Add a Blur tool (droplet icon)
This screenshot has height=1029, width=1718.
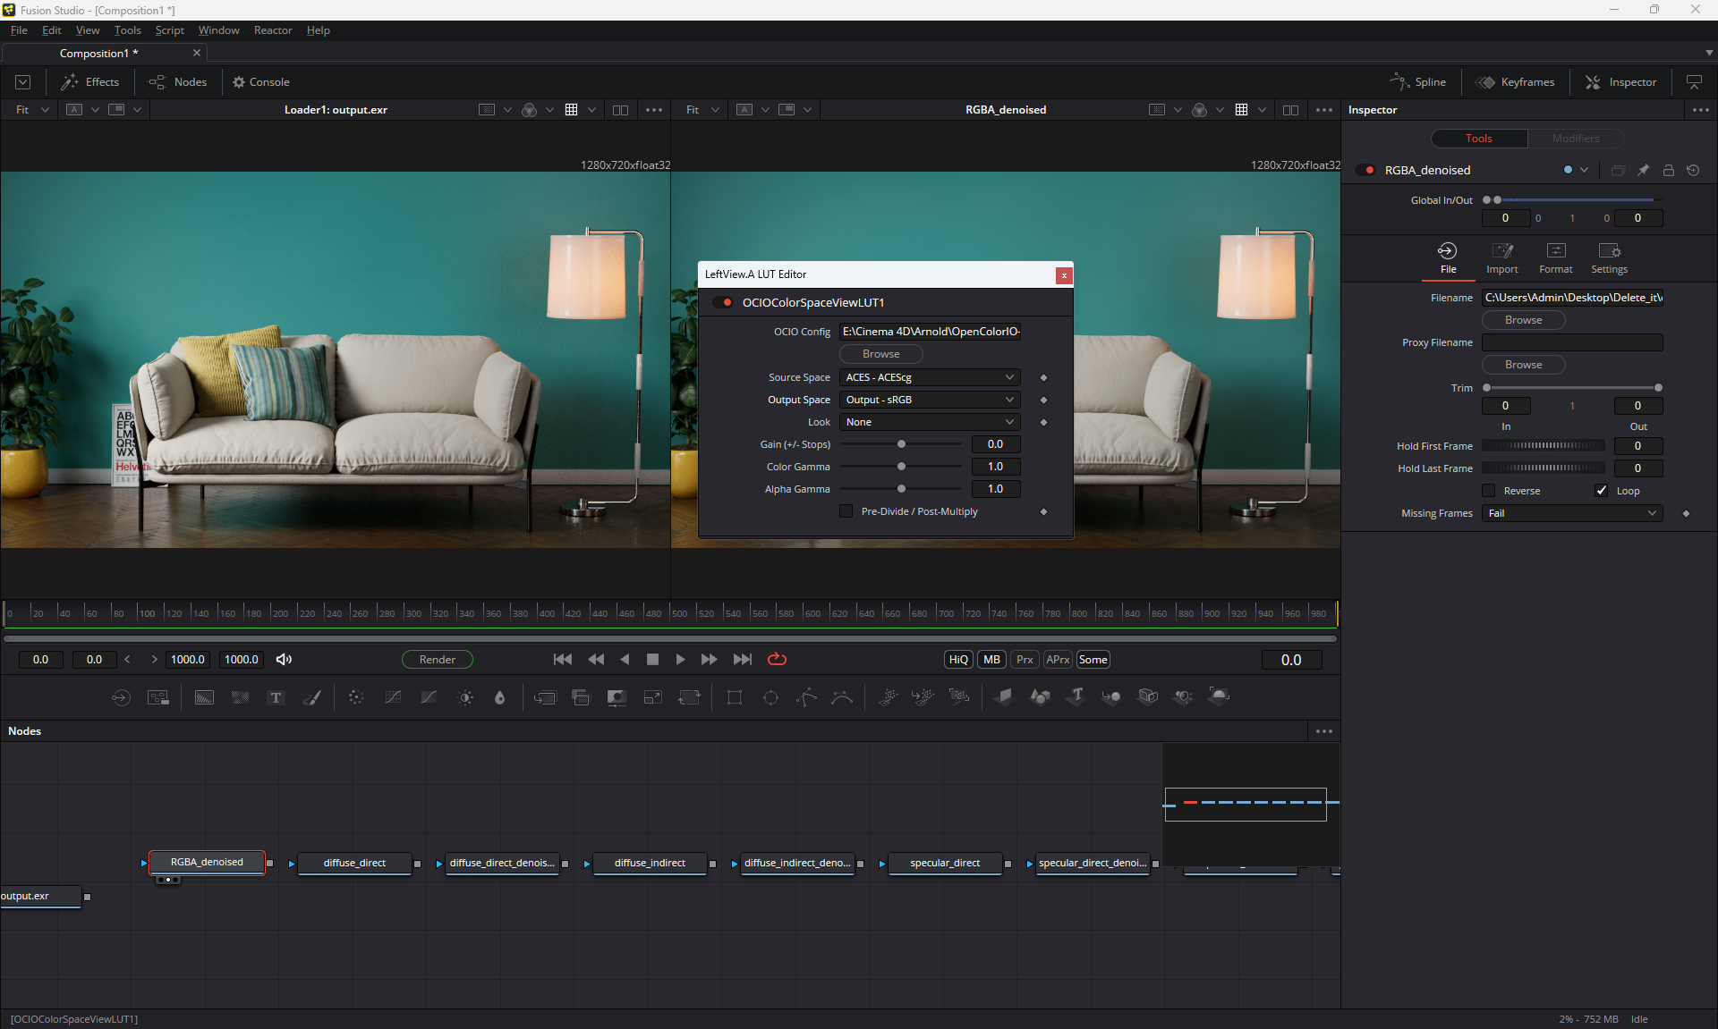(500, 697)
